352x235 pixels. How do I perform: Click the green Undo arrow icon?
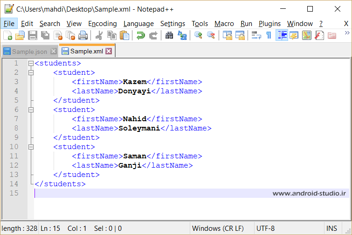pos(140,36)
